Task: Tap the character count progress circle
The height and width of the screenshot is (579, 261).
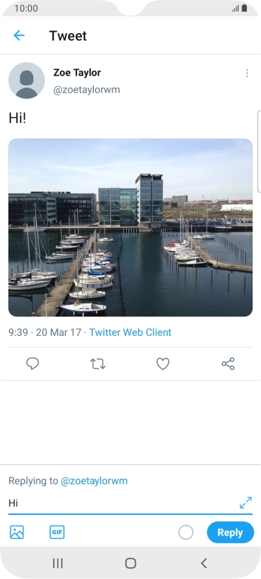Action: point(186,532)
